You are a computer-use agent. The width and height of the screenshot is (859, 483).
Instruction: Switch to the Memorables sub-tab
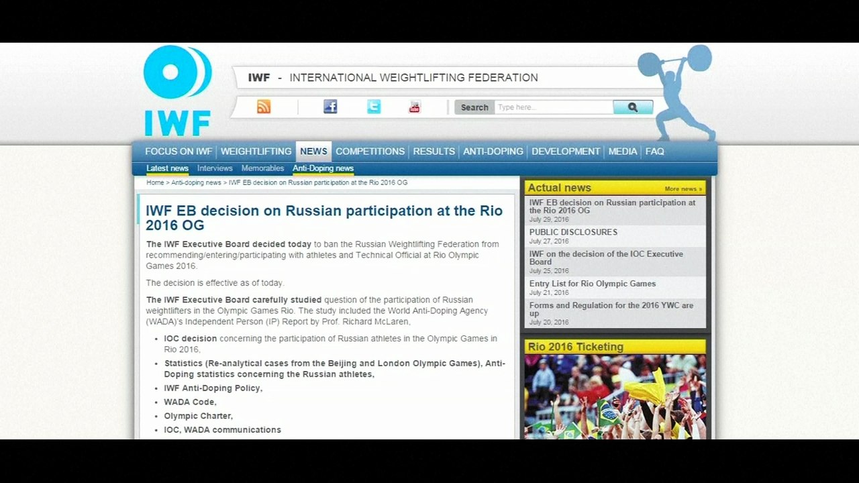(262, 168)
